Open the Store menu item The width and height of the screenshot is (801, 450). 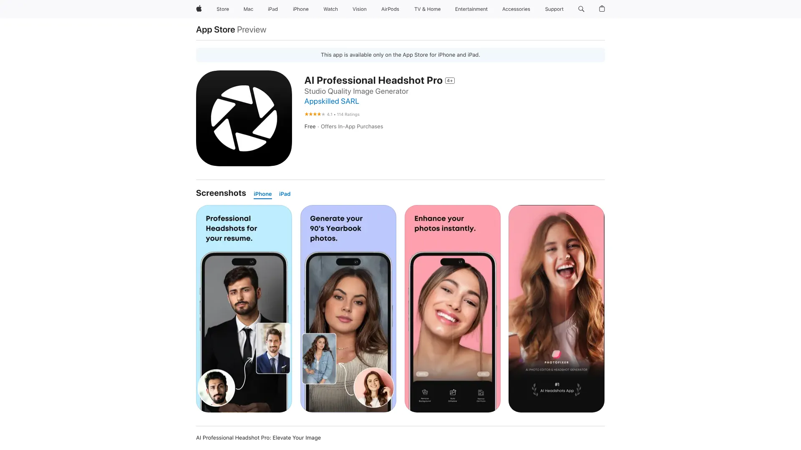(222, 9)
